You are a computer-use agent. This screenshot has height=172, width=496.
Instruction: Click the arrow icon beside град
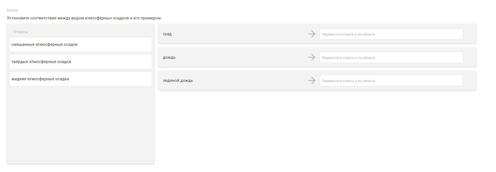point(312,34)
